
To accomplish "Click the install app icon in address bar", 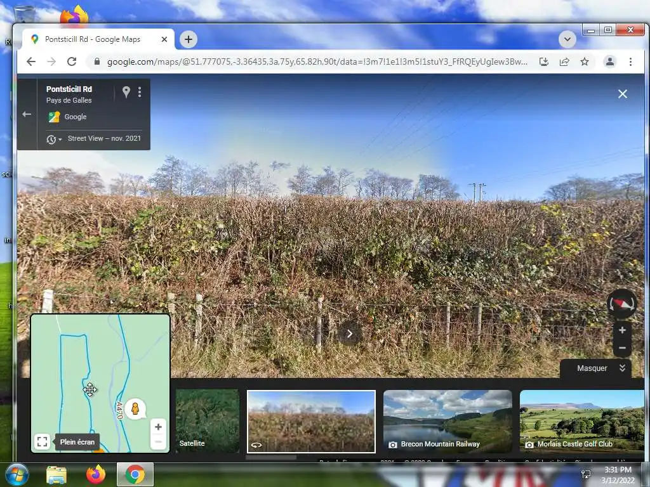I will coord(544,62).
